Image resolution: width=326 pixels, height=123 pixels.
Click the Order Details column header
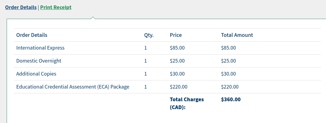(32, 35)
